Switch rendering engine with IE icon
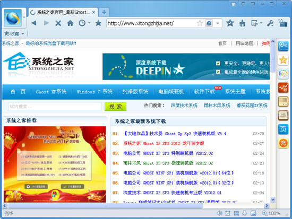This screenshot has width=292, height=219. (209, 23)
